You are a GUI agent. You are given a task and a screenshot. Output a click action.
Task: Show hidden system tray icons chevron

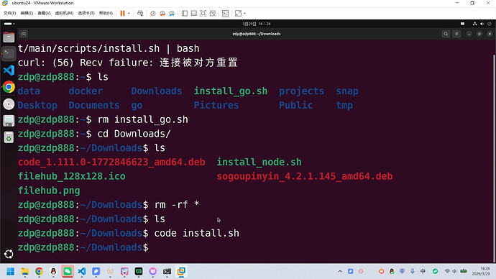pyautogui.click(x=340, y=271)
